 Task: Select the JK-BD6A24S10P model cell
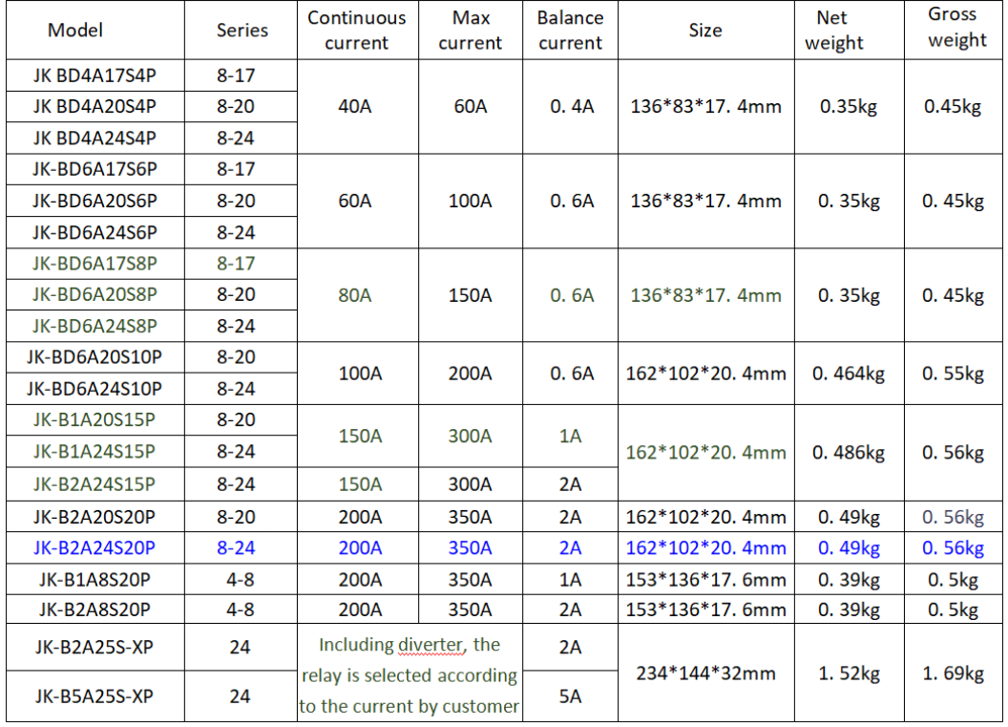tap(94, 389)
